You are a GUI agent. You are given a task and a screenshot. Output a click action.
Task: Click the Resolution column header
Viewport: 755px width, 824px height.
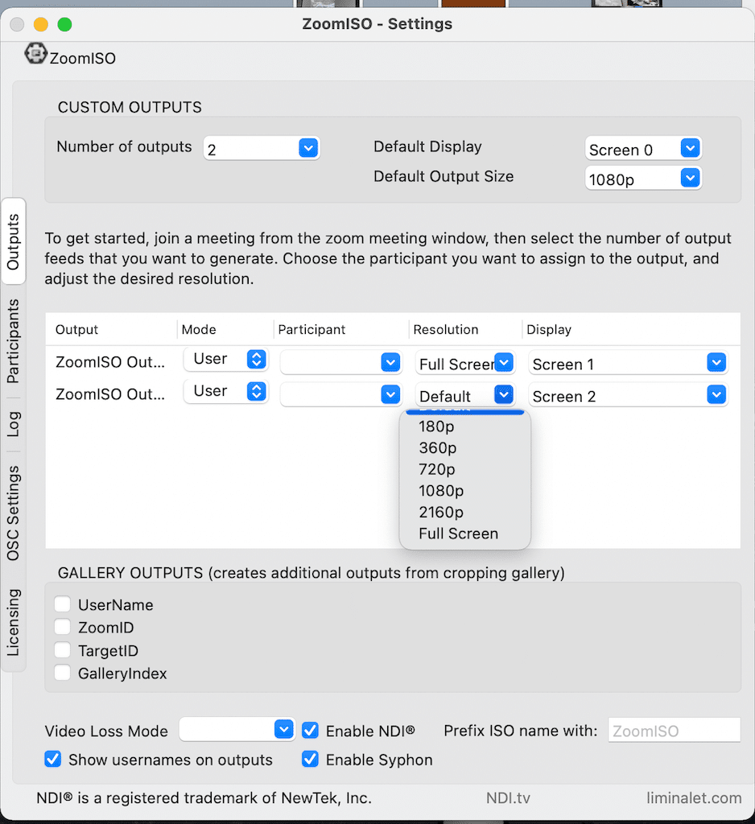point(446,329)
